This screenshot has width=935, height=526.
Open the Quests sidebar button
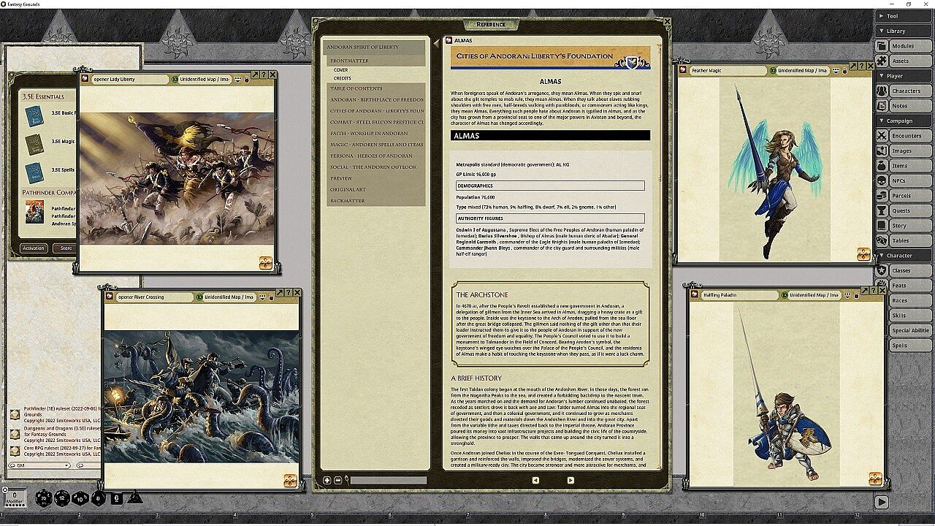pyautogui.click(x=903, y=211)
